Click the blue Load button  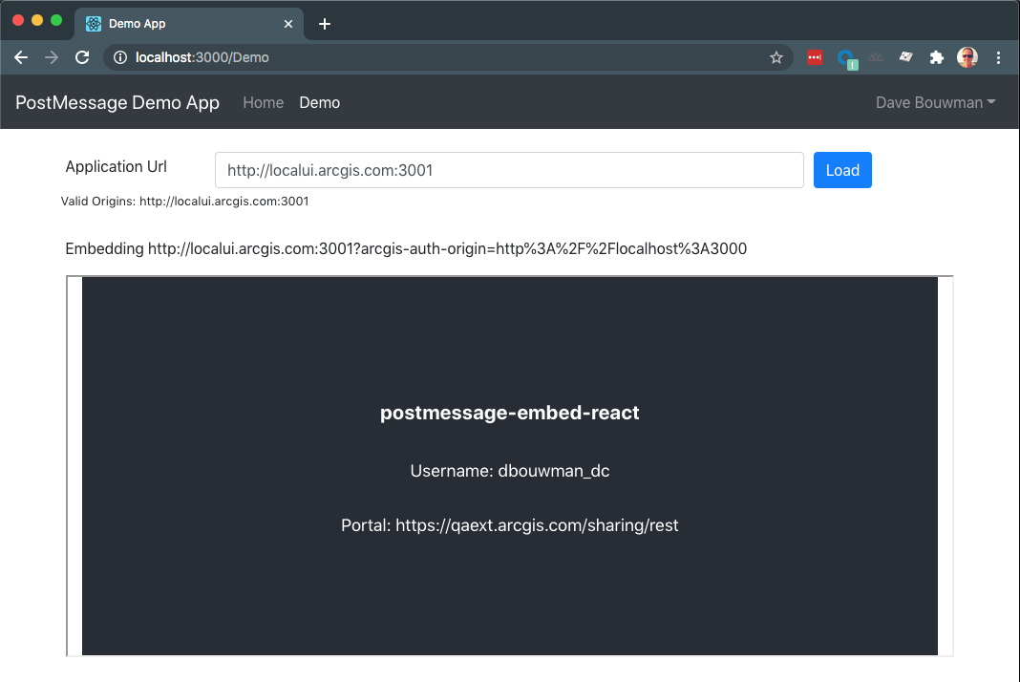click(x=842, y=170)
